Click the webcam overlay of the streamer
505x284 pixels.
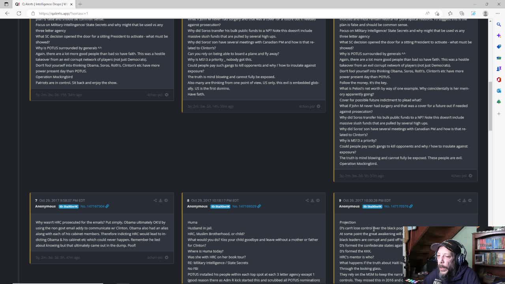pyautogui.click(x=454, y=255)
